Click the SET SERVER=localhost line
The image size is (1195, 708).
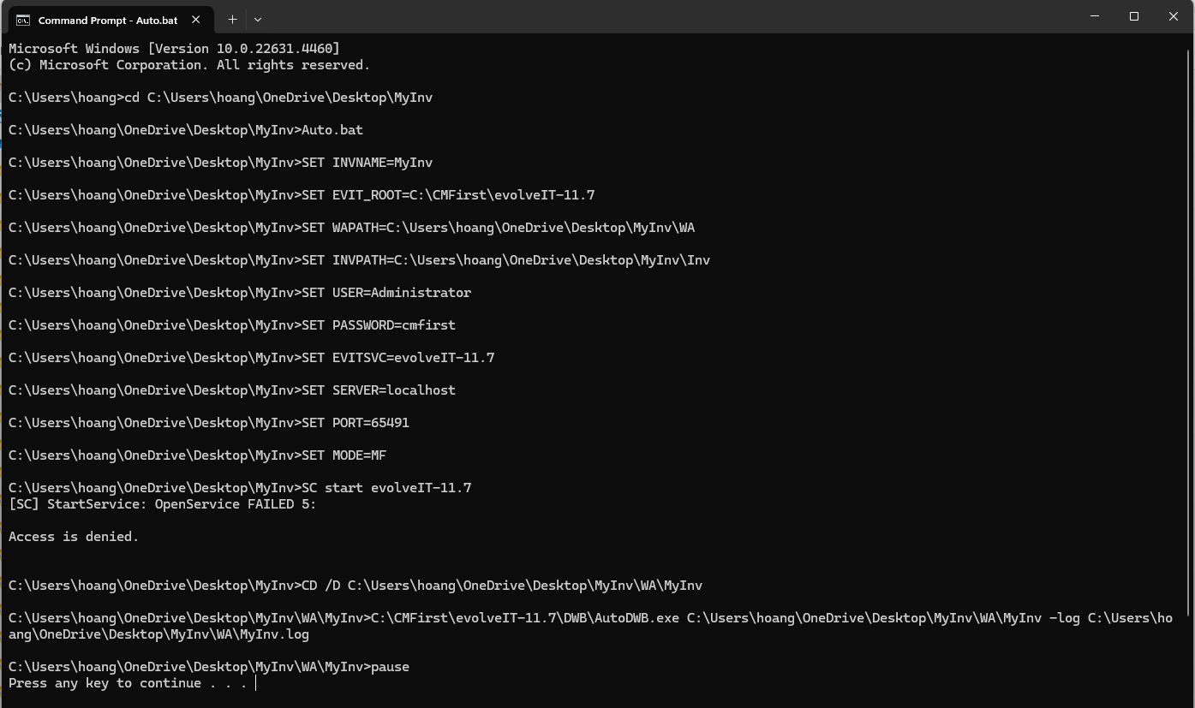click(x=232, y=390)
